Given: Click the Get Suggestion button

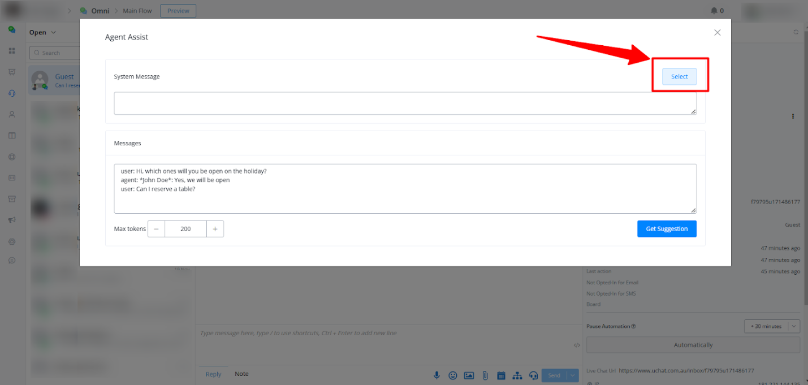Looking at the screenshot, I should 667,229.
